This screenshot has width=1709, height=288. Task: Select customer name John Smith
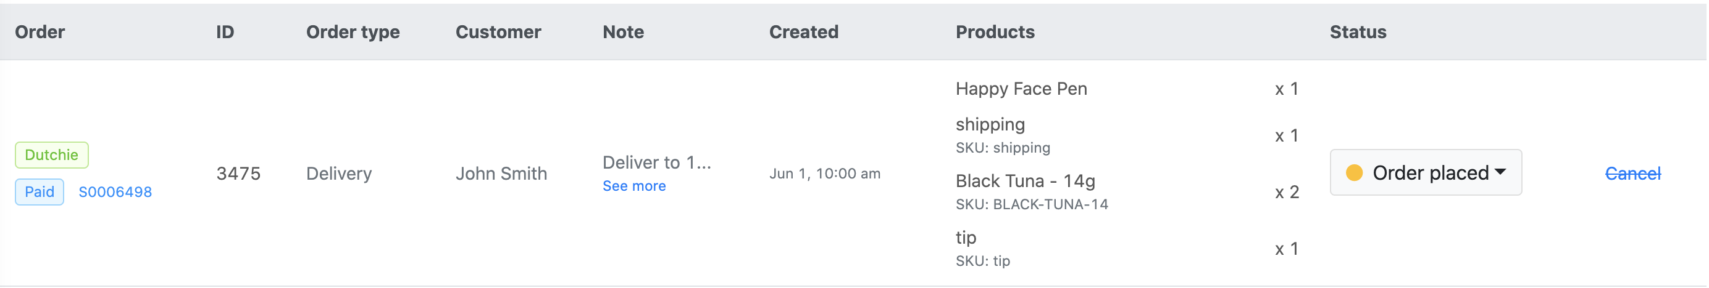pyautogui.click(x=501, y=174)
